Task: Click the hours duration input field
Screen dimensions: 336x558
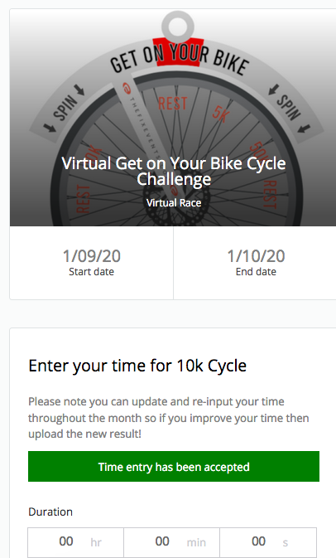Action: point(75,542)
